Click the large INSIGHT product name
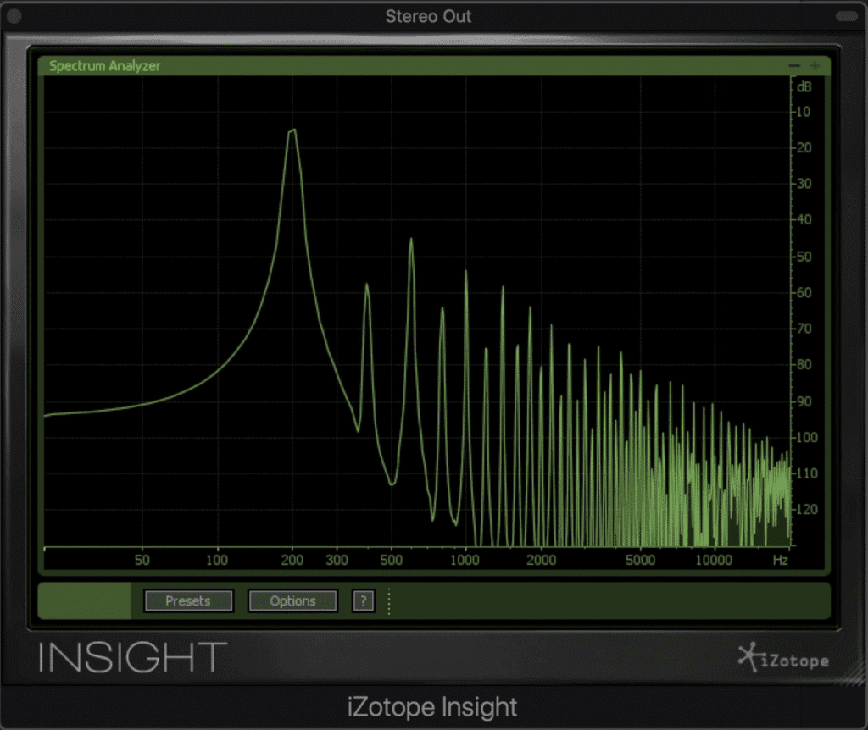Viewport: 868px width, 730px height. pyautogui.click(x=133, y=657)
